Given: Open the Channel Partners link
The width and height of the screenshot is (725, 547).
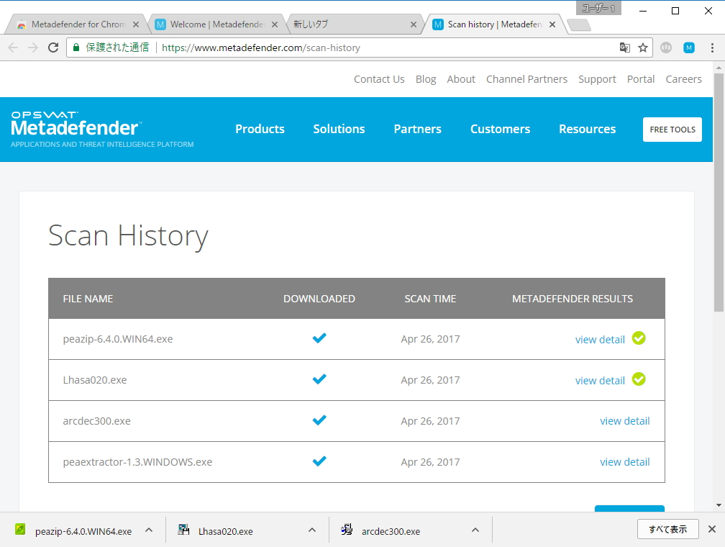Looking at the screenshot, I should pos(526,79).
